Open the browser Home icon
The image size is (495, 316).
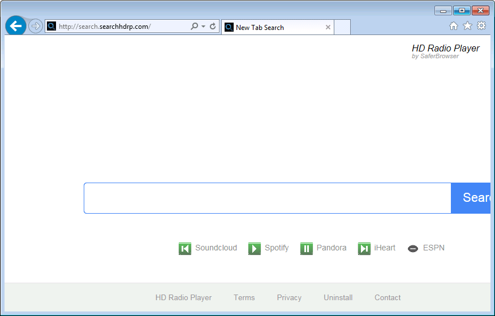point(454,26)
